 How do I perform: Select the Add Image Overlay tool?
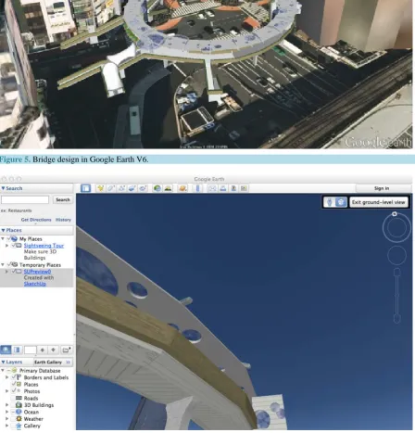coord(132,188)
